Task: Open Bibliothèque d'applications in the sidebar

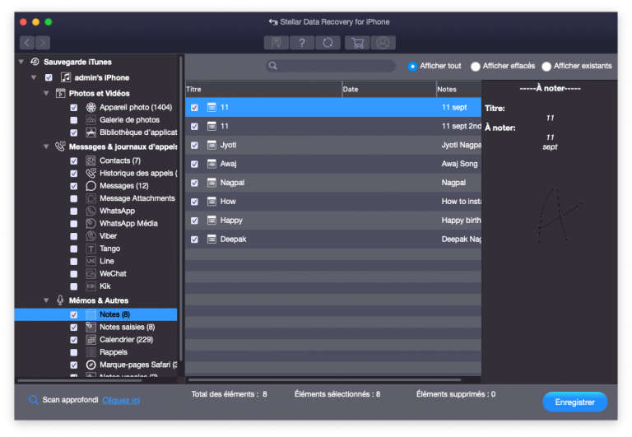Action: tap(138, 132)
